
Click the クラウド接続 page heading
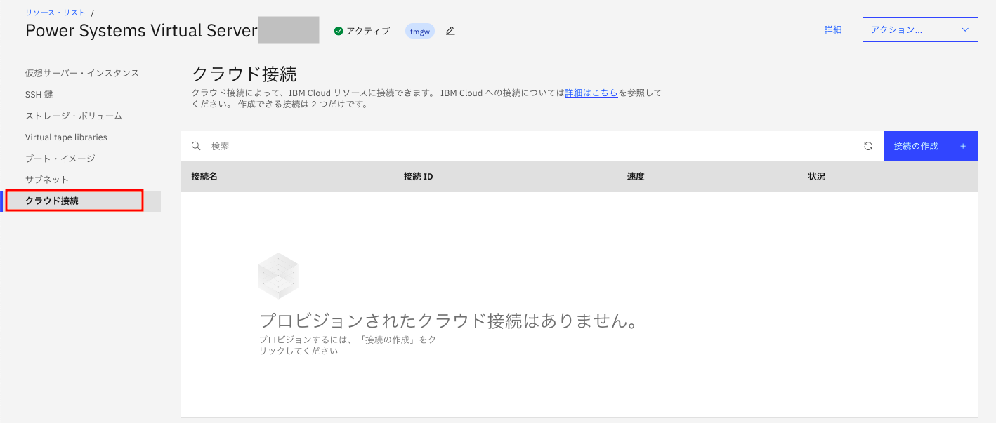(x=244, y=74)
